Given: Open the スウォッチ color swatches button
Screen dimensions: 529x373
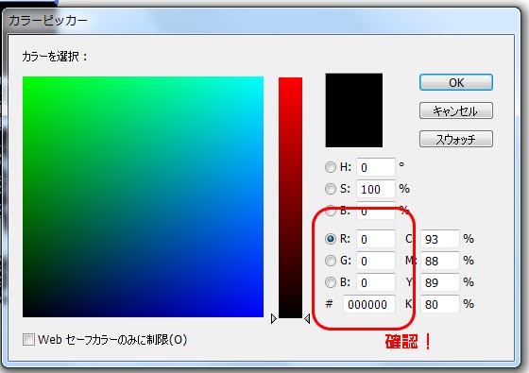Looking at the screenshot, I should pos(455,139).
